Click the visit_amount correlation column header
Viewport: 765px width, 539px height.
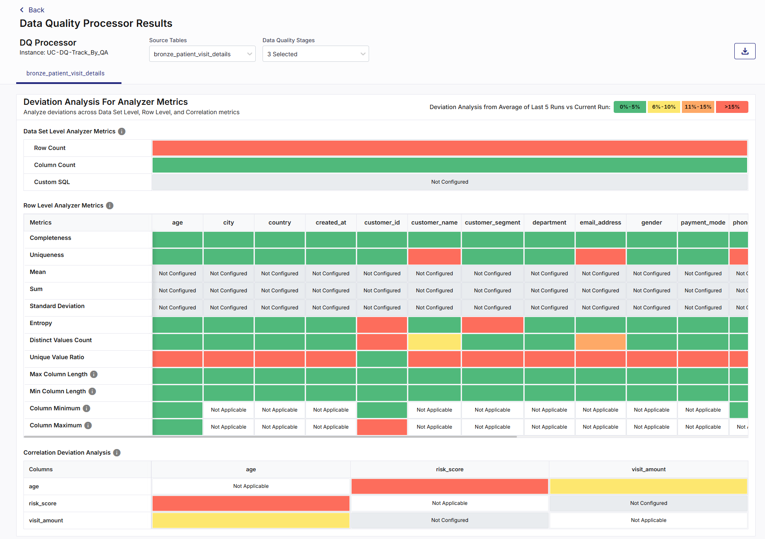pyautogui.click(x=648, y=469)
